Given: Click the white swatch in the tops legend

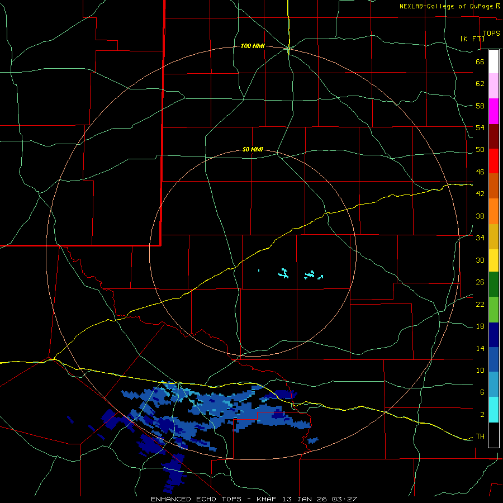Looking at the screenshot, I should tap(493, 61).
